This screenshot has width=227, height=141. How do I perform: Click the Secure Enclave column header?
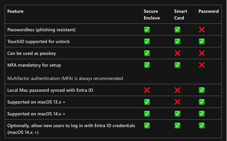pyautogui.click(x=152, y=15)
